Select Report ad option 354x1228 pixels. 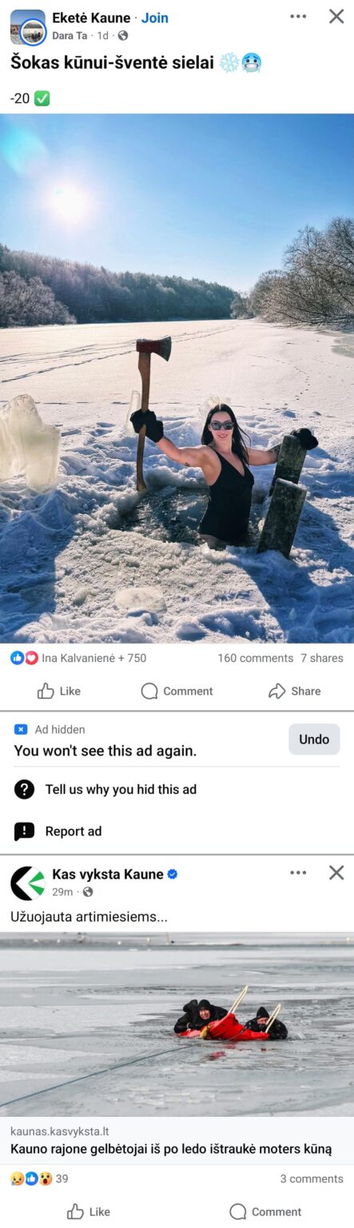(177, 831)
